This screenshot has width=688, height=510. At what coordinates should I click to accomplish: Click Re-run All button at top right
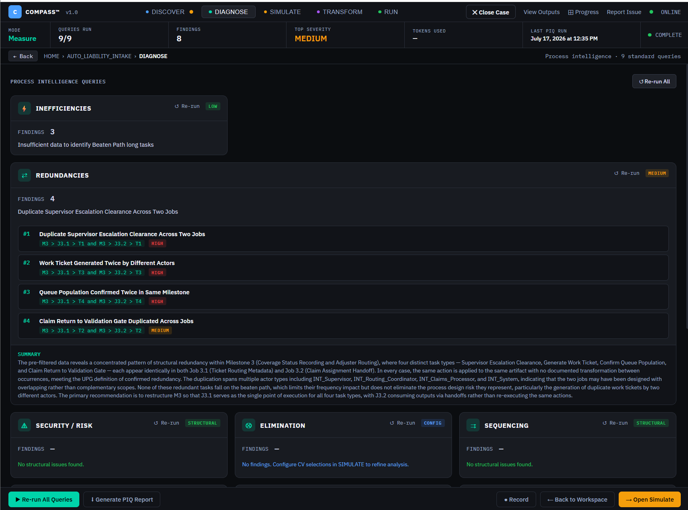[654, 81]
